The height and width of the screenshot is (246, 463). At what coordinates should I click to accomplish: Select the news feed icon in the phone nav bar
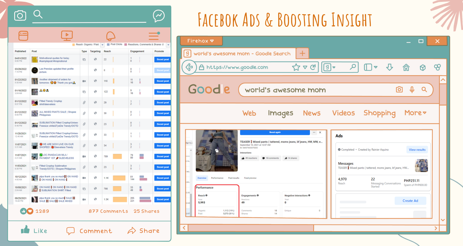(23, 36)
